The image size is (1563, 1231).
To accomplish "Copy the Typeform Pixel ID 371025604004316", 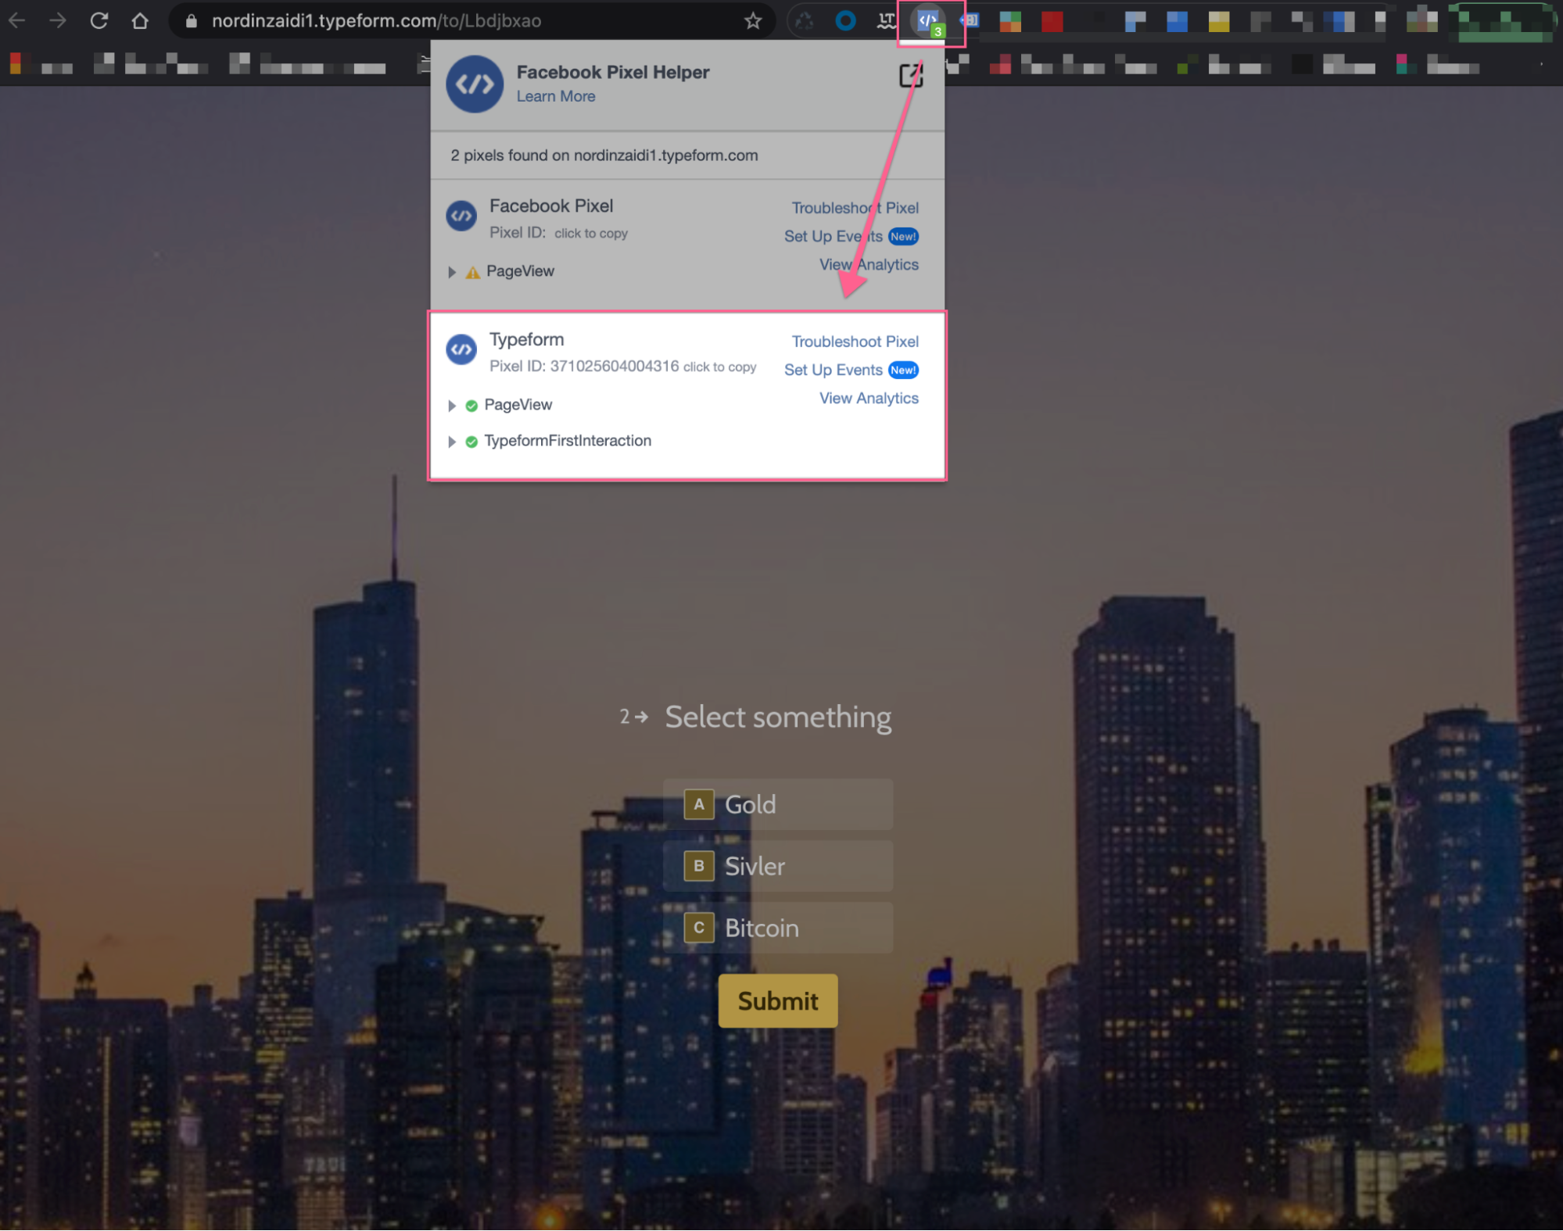I will (x=719, y=367).
